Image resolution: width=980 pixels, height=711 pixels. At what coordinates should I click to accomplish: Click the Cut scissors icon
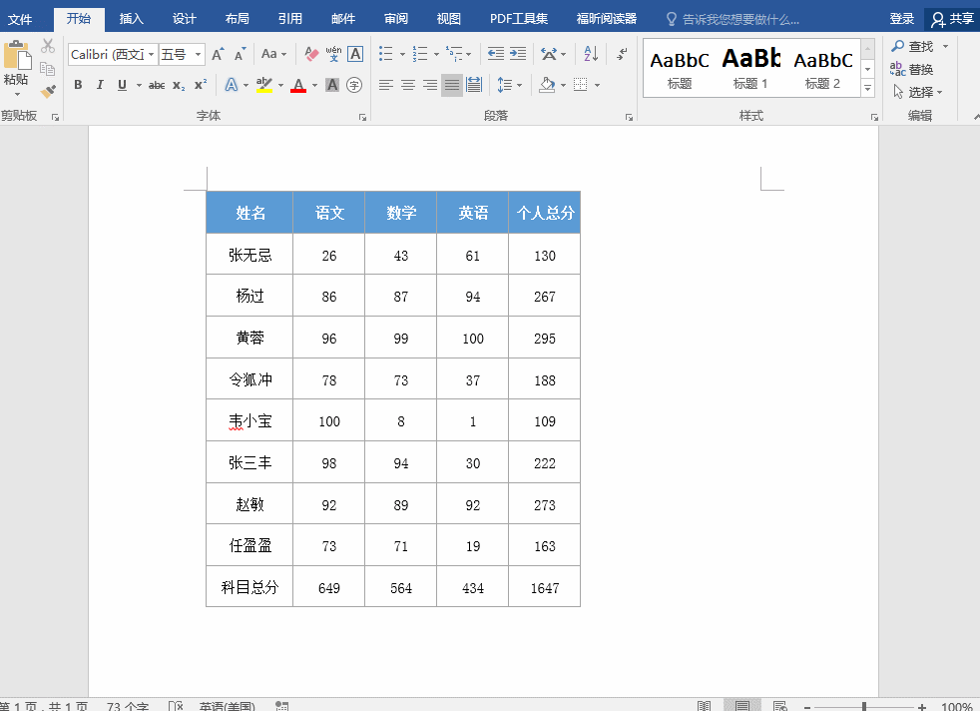[48, 46]
